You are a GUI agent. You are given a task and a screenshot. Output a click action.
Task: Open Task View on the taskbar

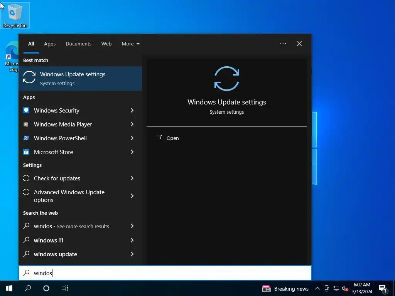tap(65, 288)
